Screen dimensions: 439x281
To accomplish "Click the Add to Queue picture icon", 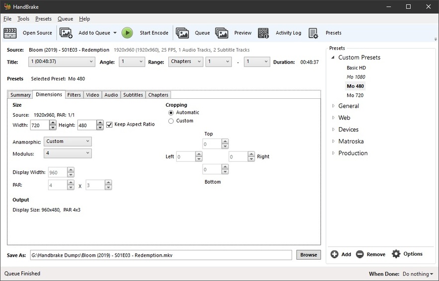I will (x=66, y=33).
